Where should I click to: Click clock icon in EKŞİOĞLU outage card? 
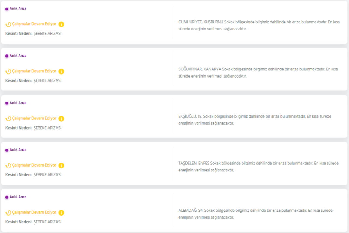click(8, 119)
